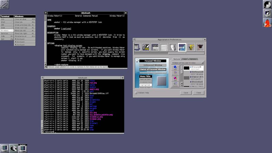Select Unfocused Window titlebar in preview
The height and width of the screenshot is (153, 272).
153,65
